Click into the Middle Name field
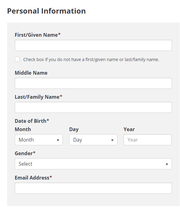 click(x=93, y=83)
